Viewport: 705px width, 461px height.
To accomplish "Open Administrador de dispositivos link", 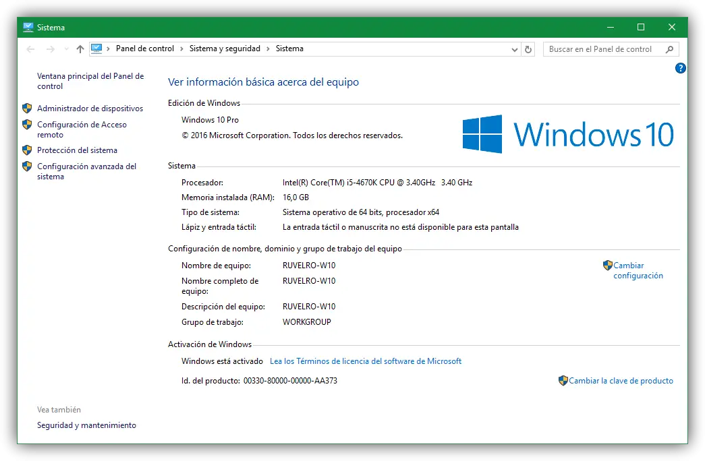I will (x=90, y=109).
